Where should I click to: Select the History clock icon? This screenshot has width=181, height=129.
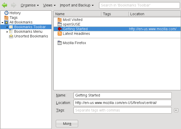pyautogui.click(x=6, y=13)
